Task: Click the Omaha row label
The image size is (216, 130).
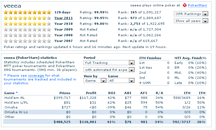Action: [x=11, y=107]
